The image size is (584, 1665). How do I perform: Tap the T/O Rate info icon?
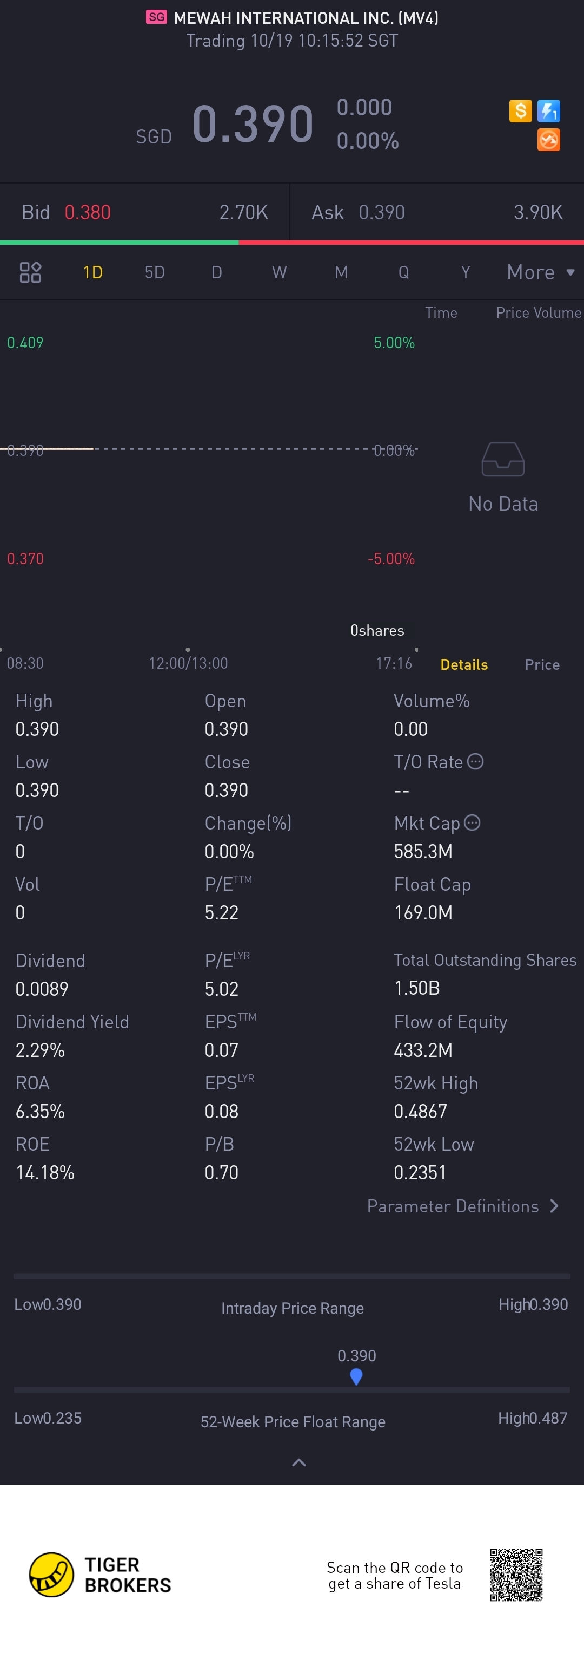(x=475, y=761)
